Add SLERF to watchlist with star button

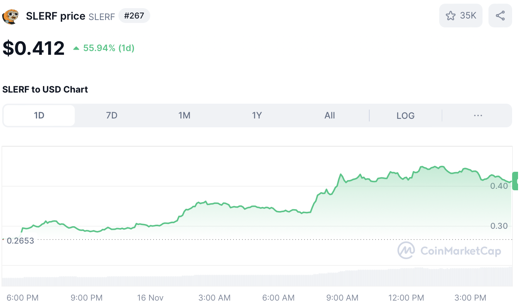click(461, 16)
